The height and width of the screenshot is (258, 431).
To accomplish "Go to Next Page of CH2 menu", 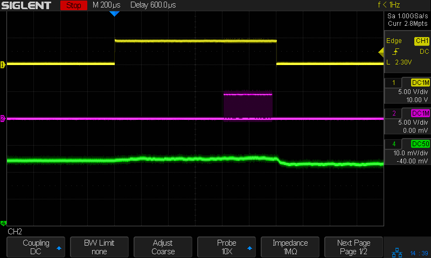I will pyautogui.click(x=353, y=247).
